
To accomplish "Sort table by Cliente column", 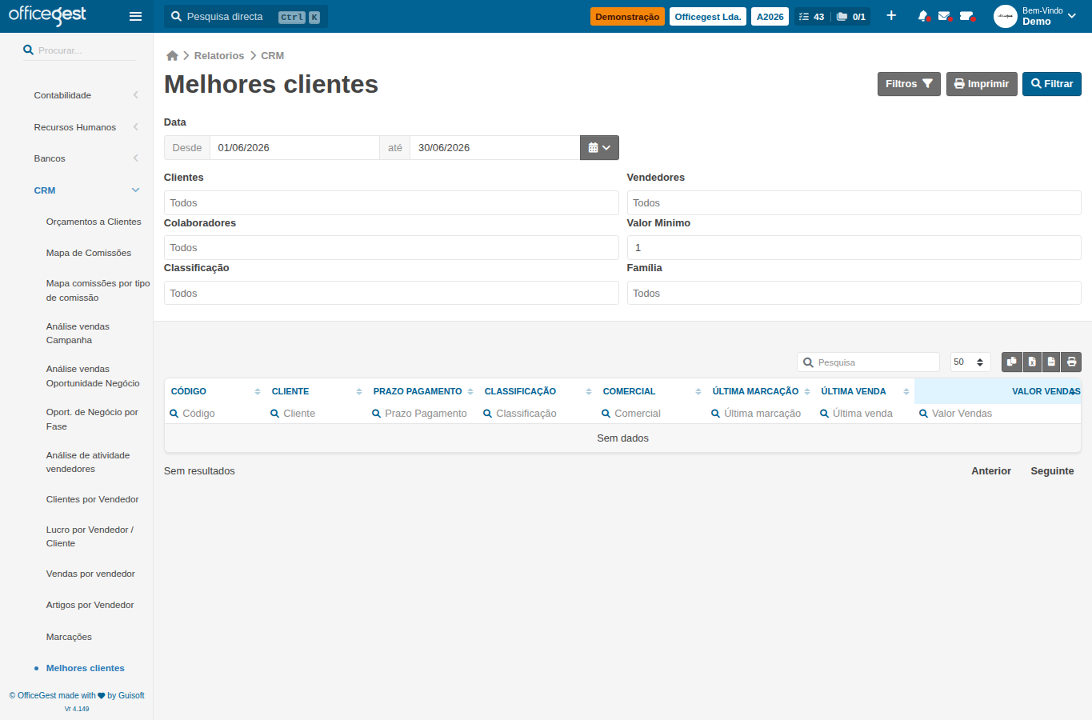I will (316, 391).
